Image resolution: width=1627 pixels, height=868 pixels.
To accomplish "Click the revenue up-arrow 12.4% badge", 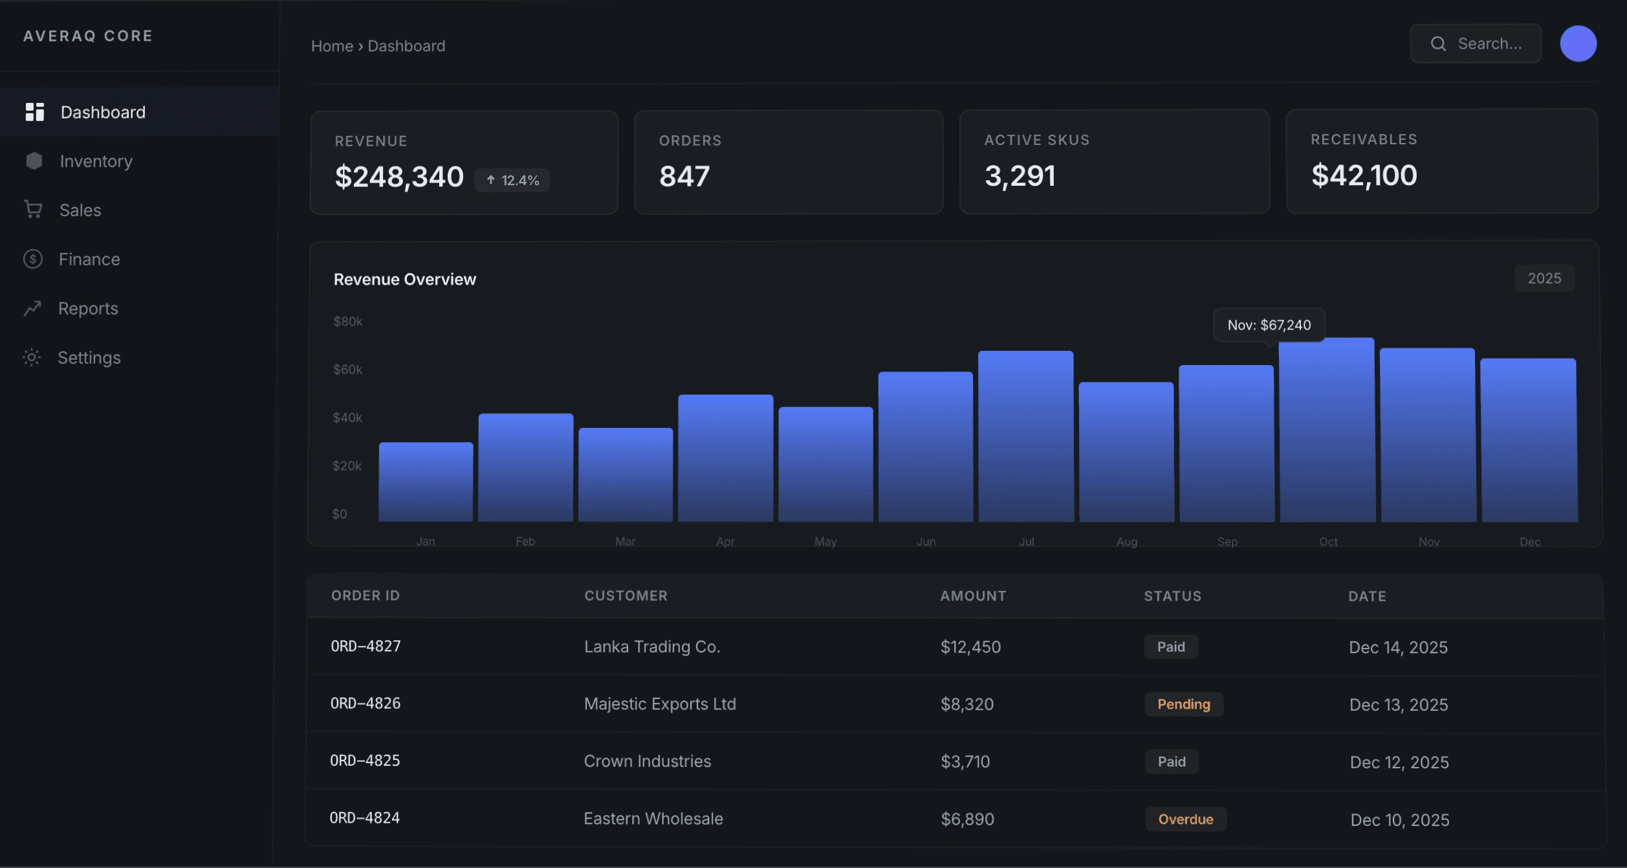I will tap(512, 180).
